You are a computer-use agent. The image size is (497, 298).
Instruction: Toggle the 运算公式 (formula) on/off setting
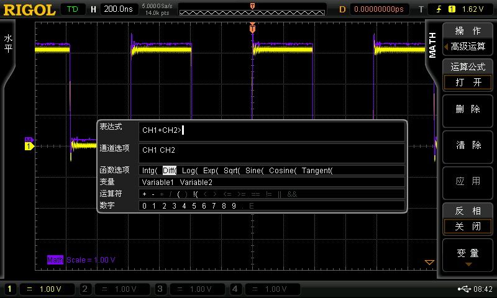(468, 74)
